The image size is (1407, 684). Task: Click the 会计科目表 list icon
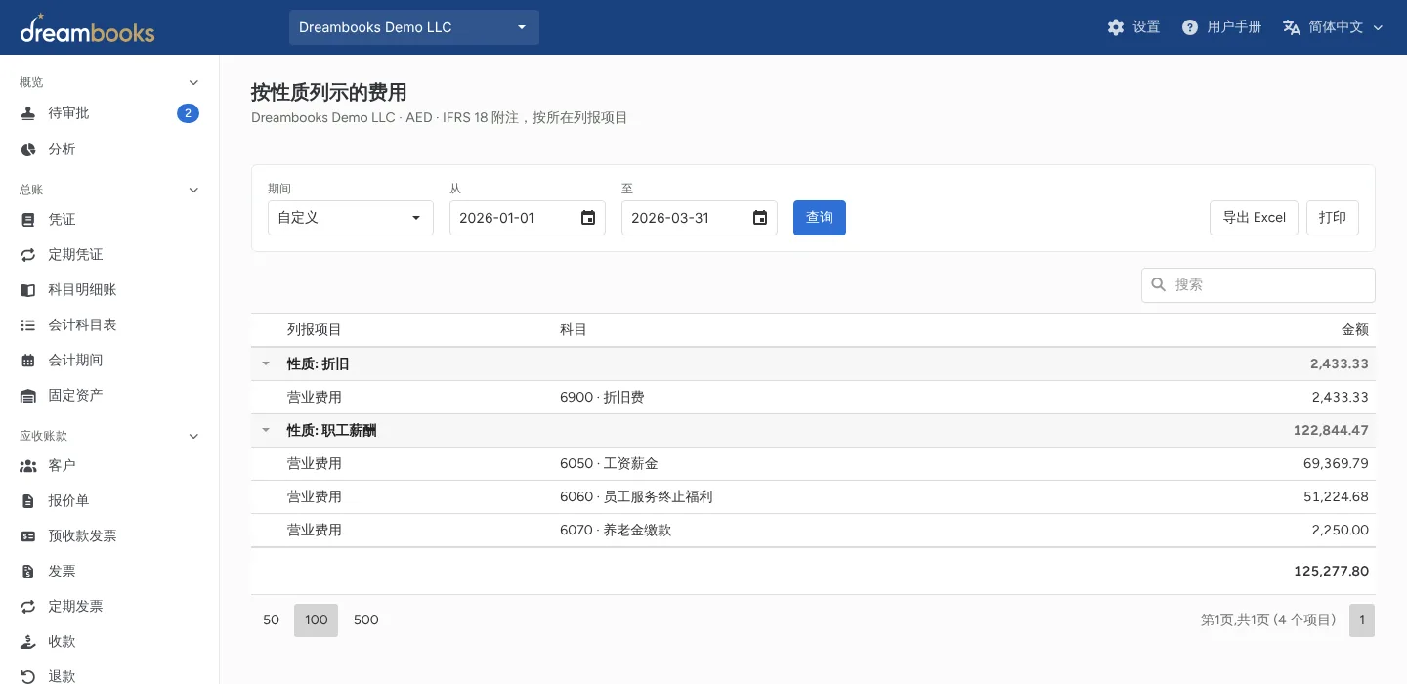[28, 324]
